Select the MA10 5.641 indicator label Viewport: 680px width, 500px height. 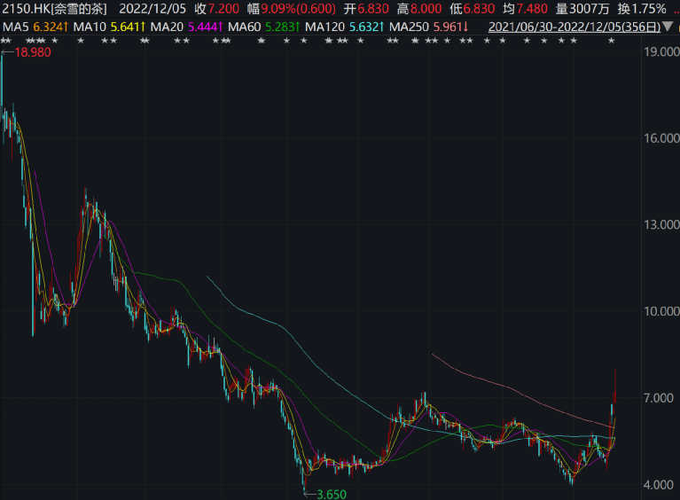109,27
